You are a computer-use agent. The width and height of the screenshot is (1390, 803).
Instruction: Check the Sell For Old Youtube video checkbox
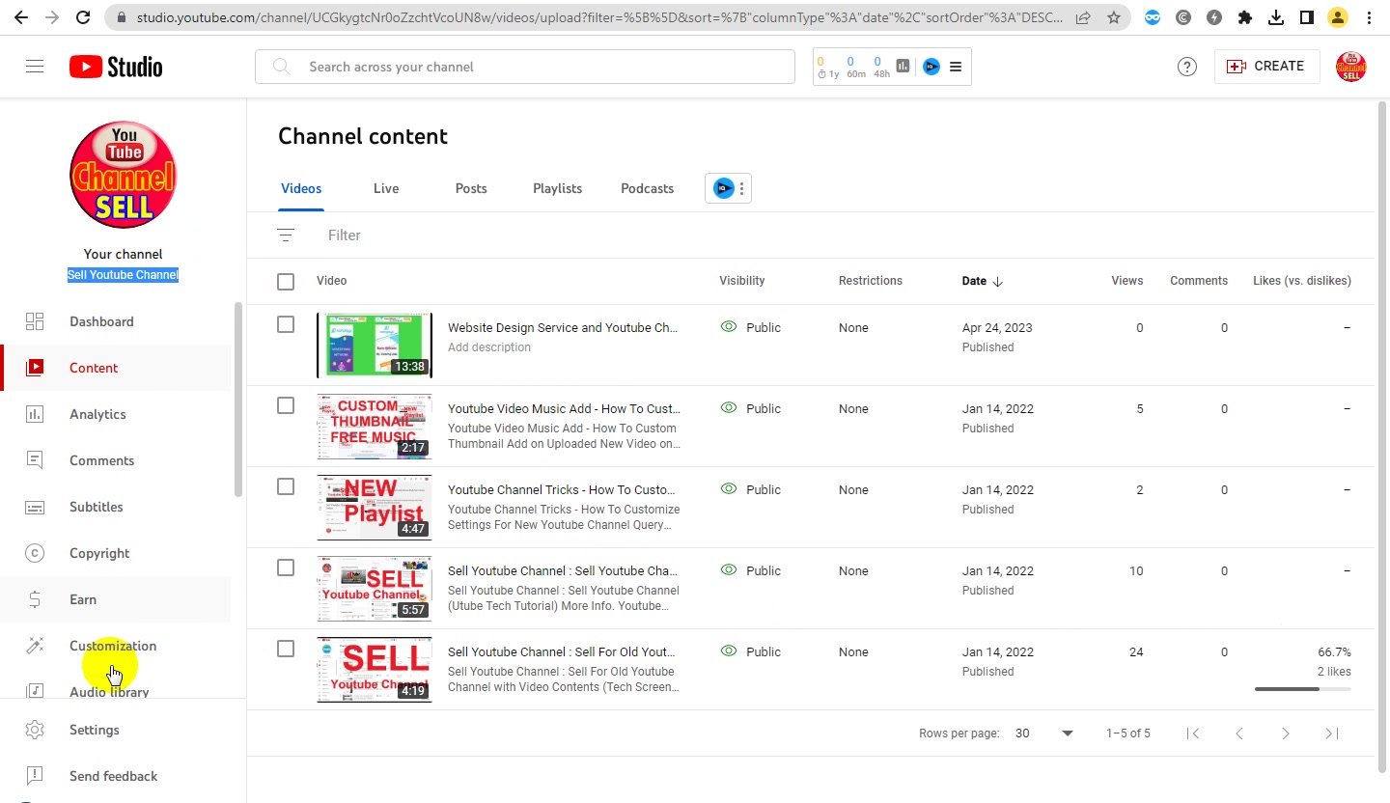click(x=286, y=650)
